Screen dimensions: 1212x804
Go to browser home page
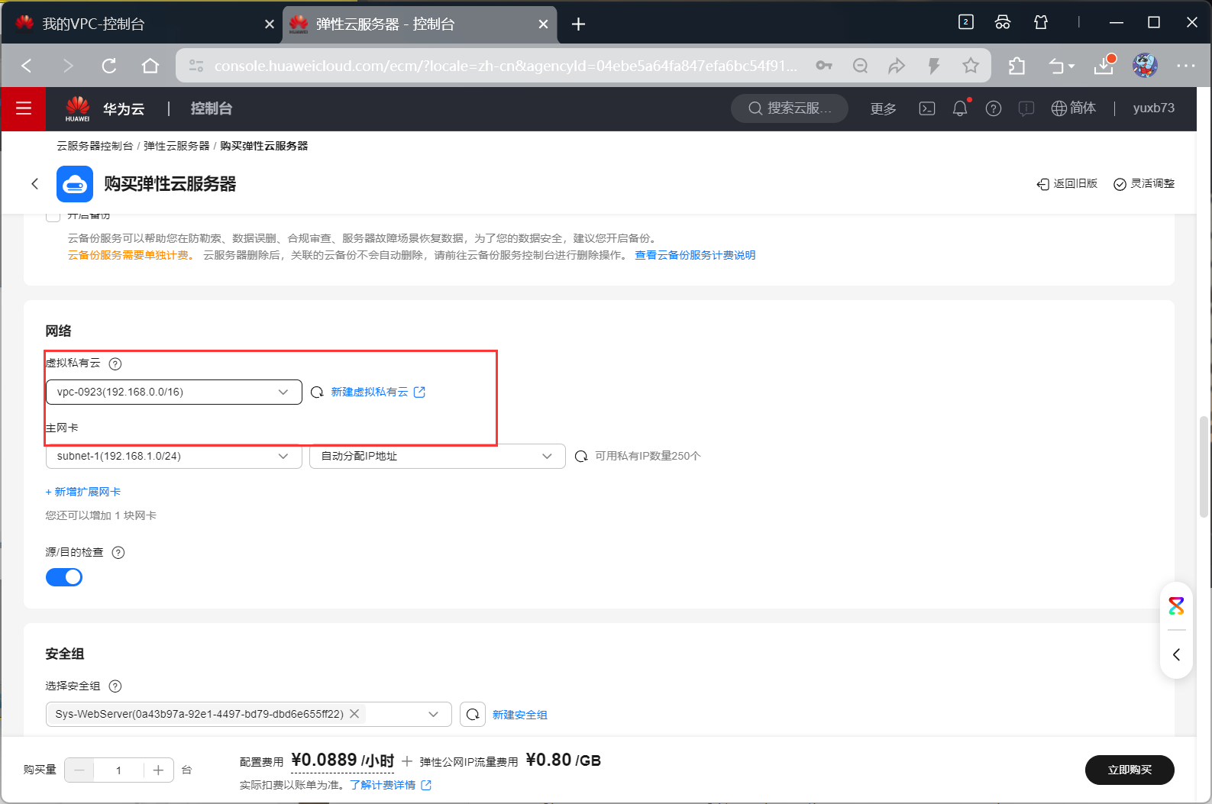(150, 66)
